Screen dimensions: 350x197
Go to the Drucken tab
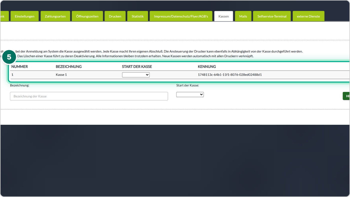coord(115,16)
